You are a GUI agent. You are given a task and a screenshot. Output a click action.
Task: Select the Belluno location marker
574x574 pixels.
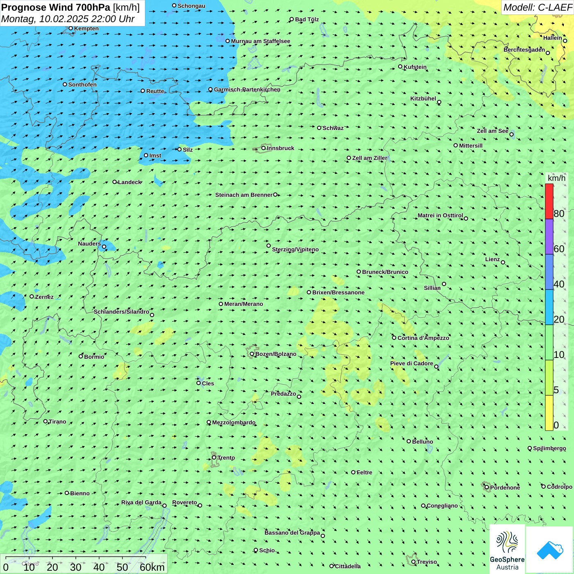[408, 441]
